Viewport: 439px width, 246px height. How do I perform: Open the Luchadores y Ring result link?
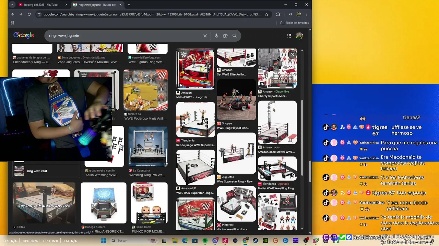tap(32, 62)
